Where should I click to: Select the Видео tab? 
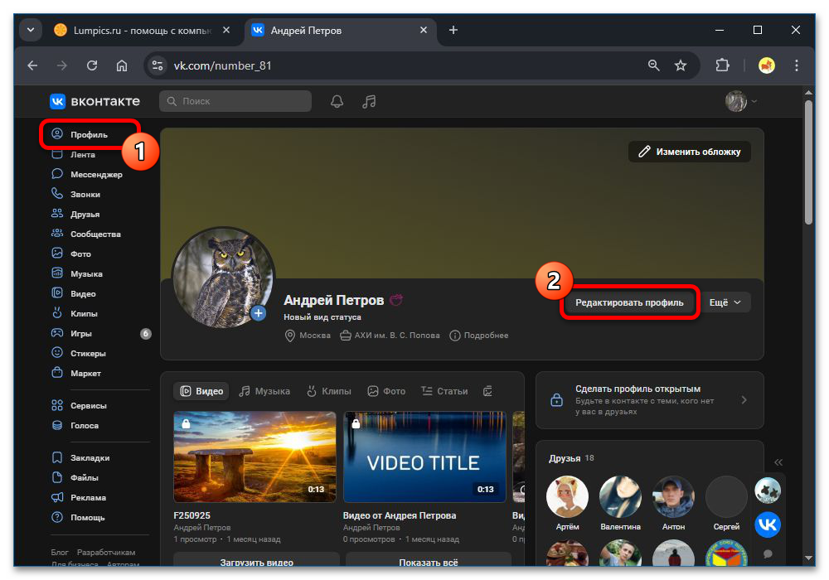201,391
